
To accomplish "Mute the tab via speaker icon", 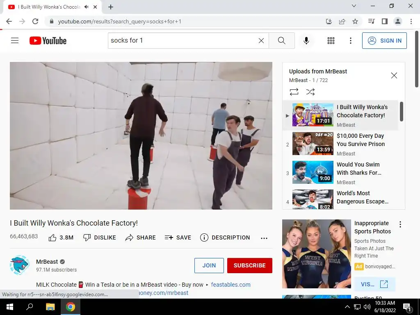I will [87, 7].
